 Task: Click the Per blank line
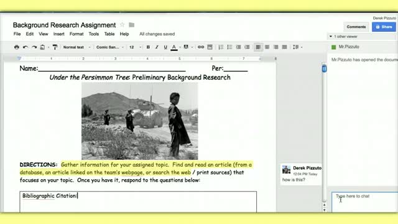(236, 68)
